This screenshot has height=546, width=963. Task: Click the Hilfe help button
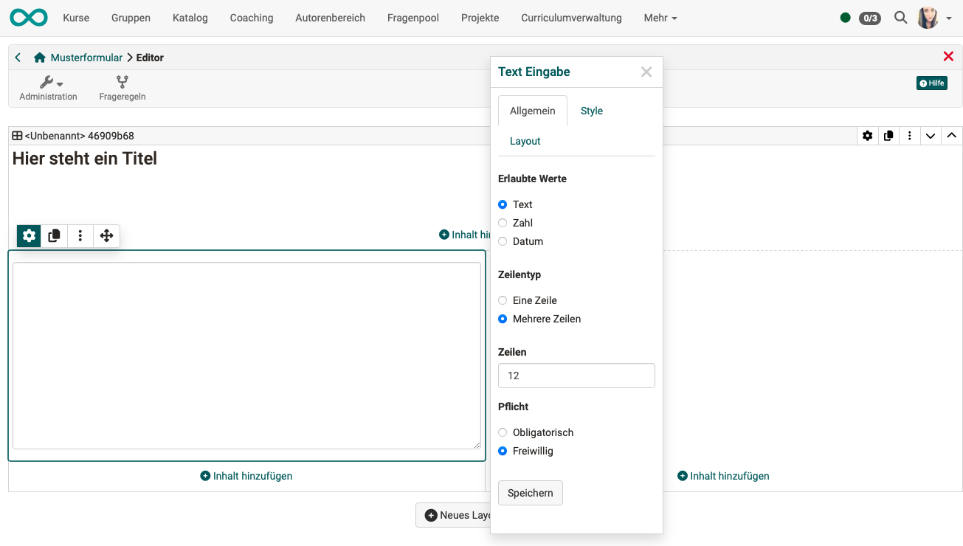coord(931,83)
